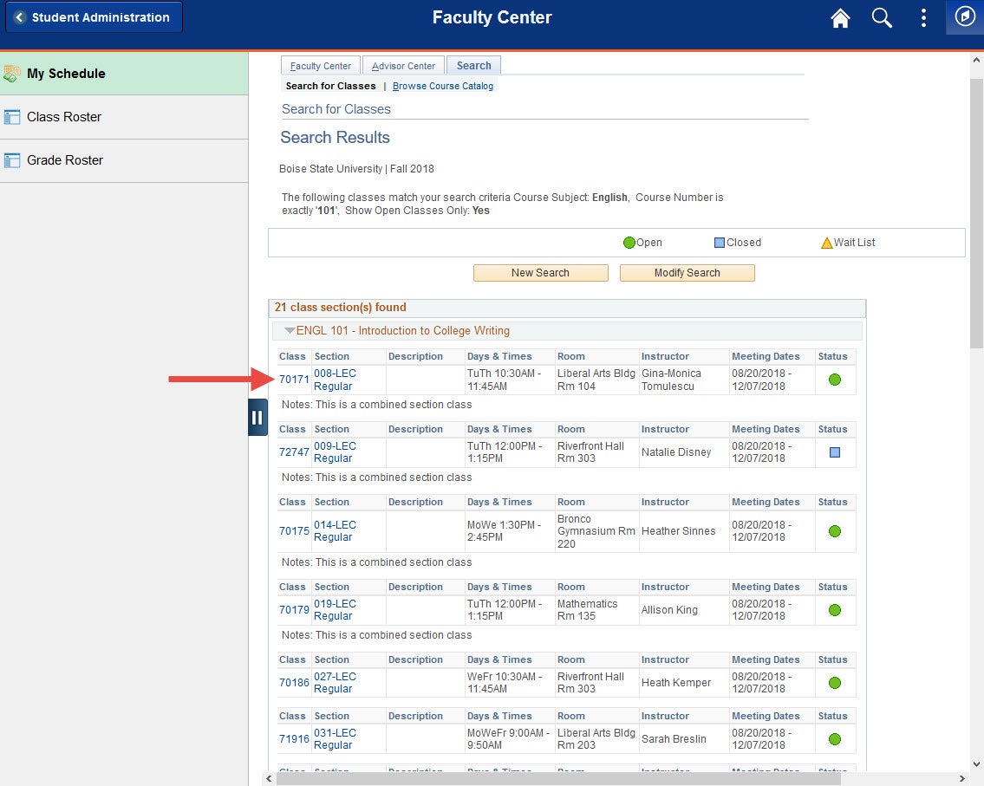Click instructor name Allison King

[669, 610]
